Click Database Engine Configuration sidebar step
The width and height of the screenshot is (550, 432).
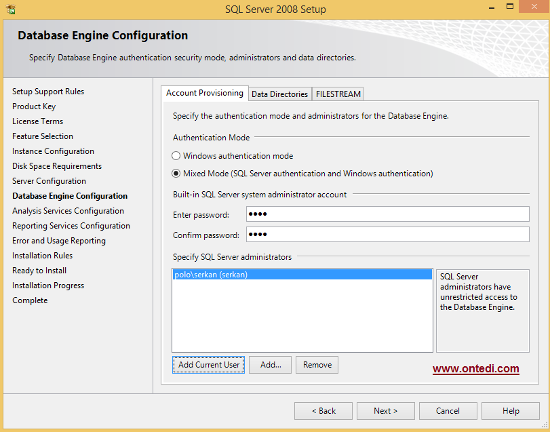70,196
